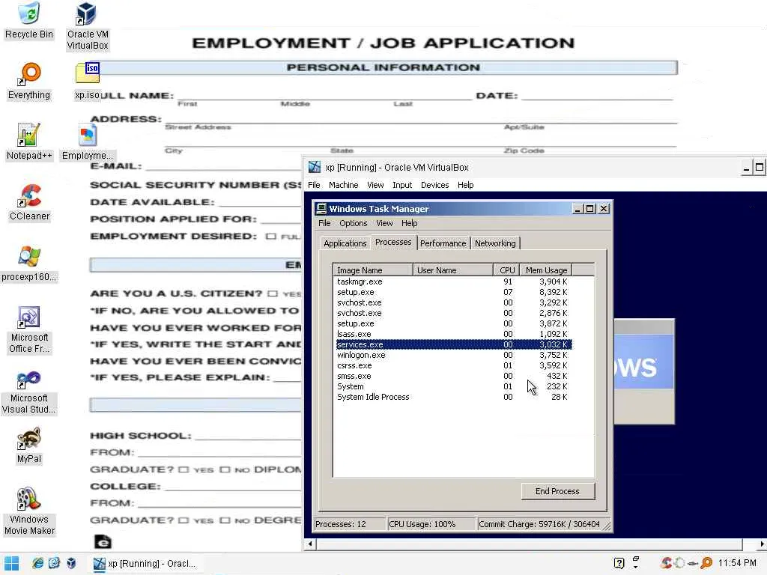Screen dimensions: 767x575
Task: Open the Input menu in VirtualBox
Action: point(402,185)
